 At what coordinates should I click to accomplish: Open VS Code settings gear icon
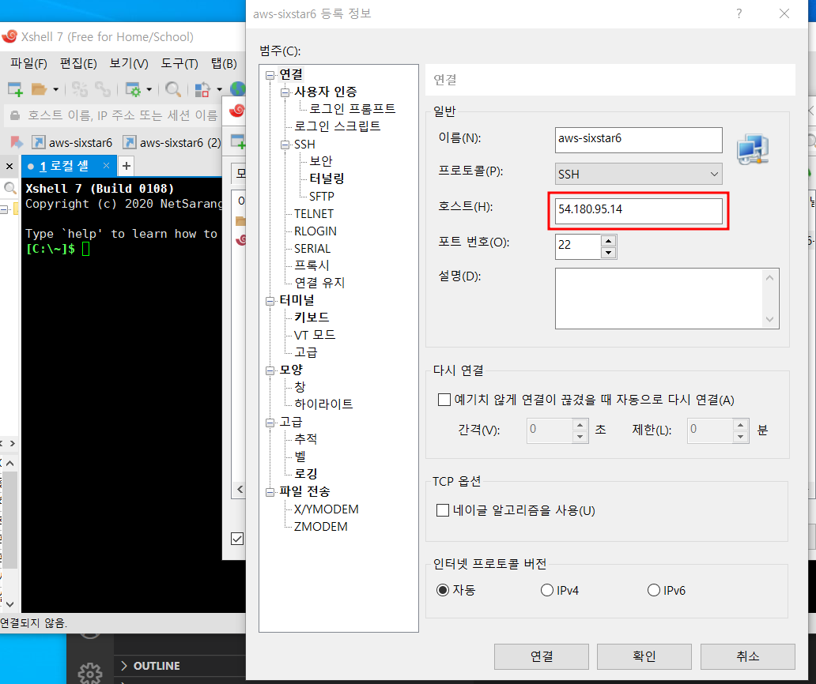point(90,673)
